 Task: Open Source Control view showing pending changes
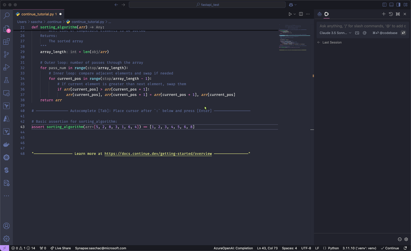6,54
